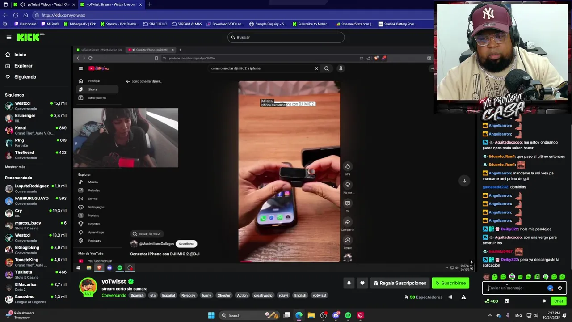Screen dimensions: 572x322
Task: Click the report warning triangle icon
Action: coord(463,297)
